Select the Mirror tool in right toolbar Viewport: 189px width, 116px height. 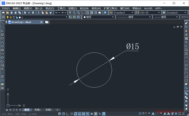pos(186,31)
